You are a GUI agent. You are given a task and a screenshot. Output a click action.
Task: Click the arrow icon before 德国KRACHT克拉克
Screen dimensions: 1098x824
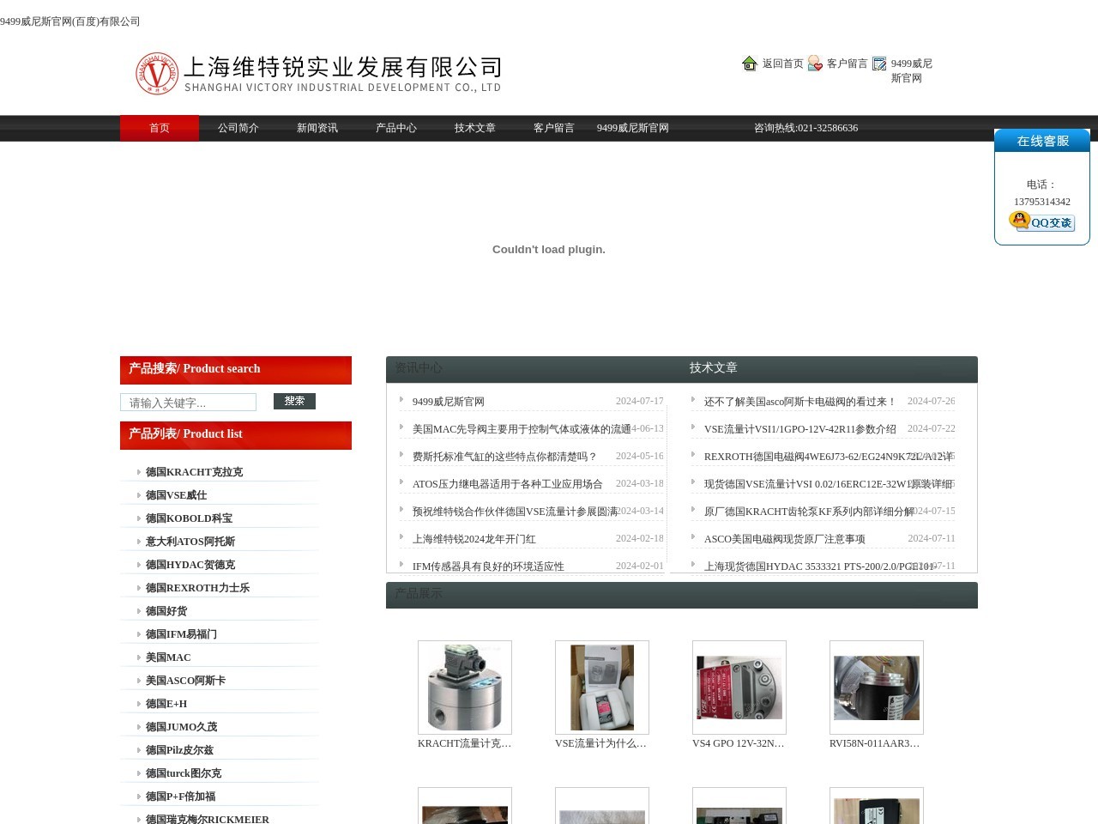[139, 472]
